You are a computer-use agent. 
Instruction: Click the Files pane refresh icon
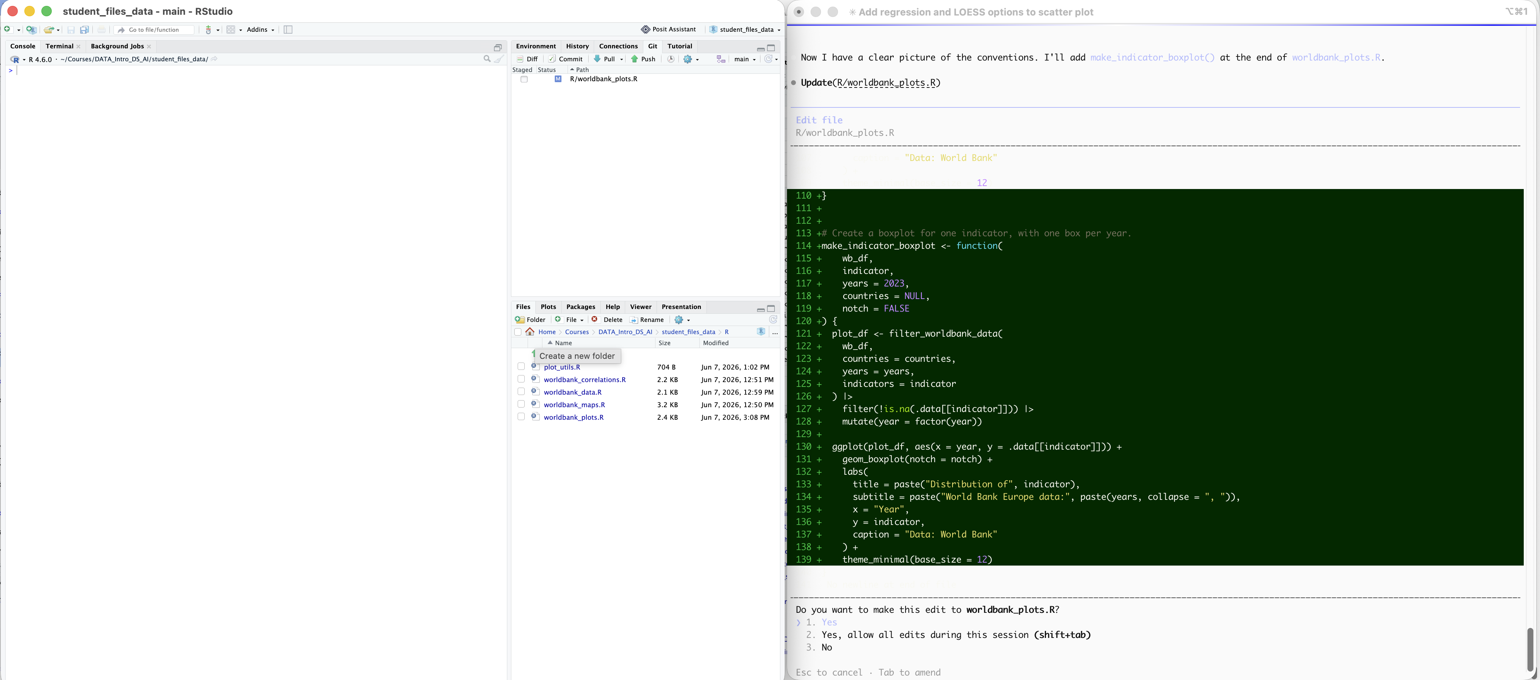tap(773, 320)
